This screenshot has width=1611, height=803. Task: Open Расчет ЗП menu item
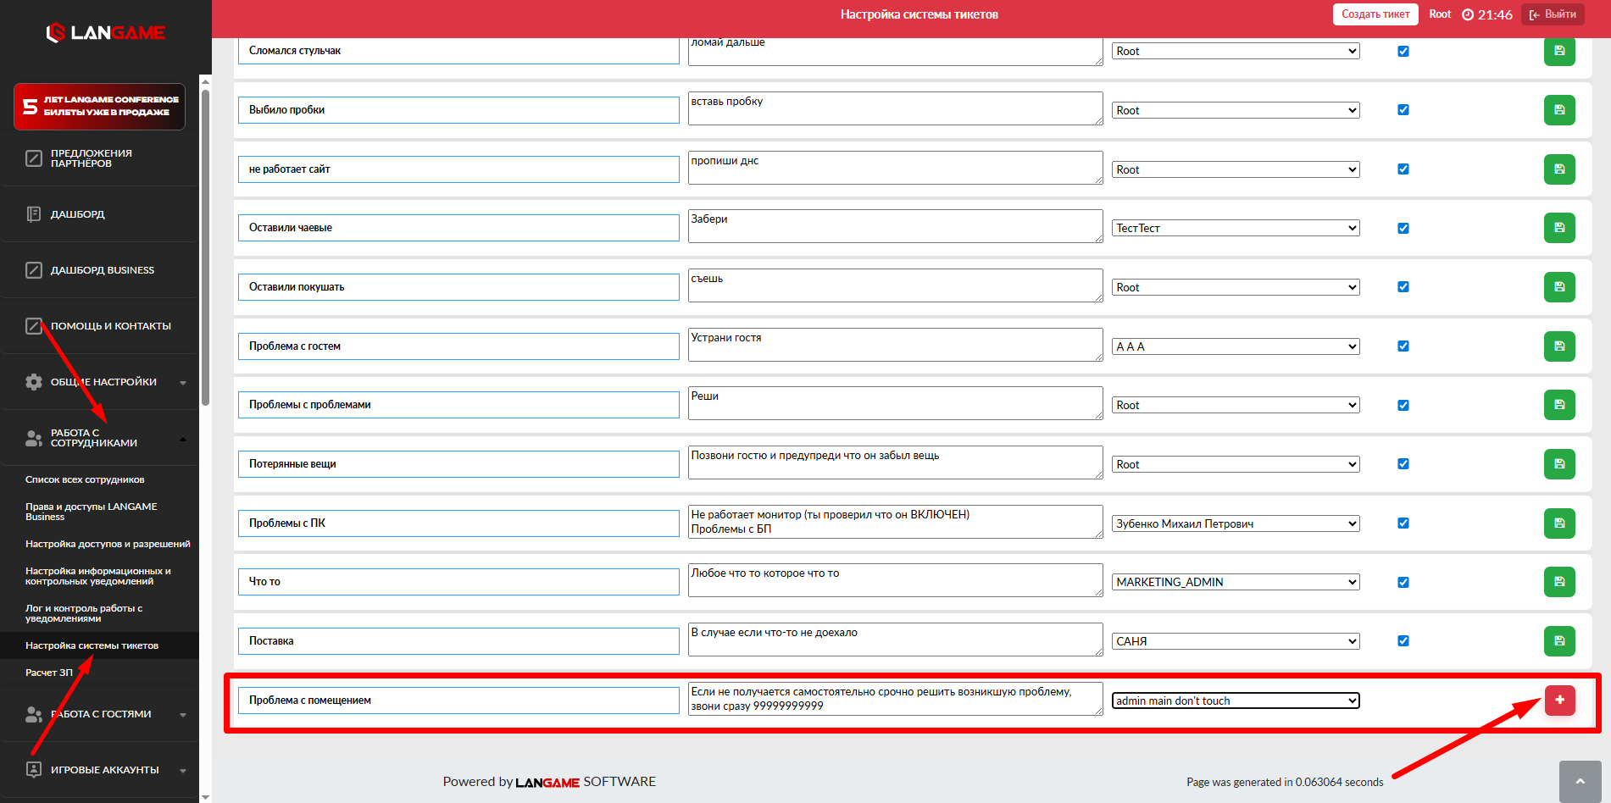coord(49,673)
